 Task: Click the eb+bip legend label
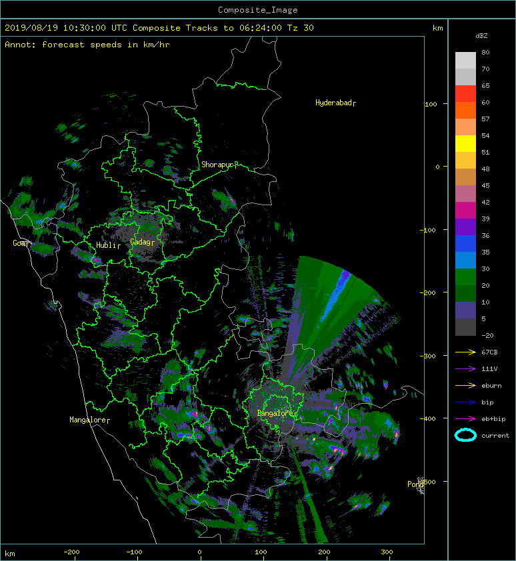point(493,419)
